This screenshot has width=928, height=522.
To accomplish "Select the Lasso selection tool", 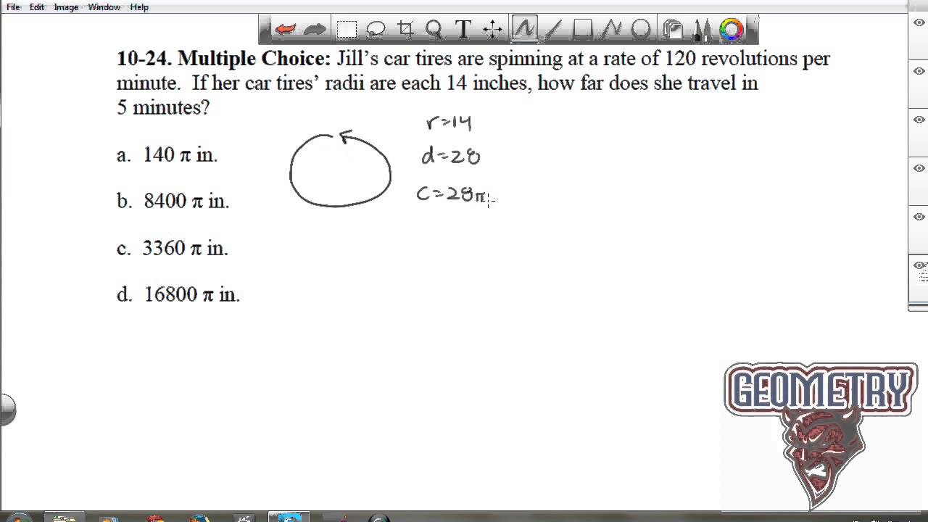I will coord(376,30).
